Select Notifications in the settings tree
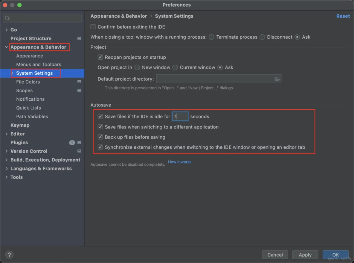The image size is (354, 263). point(30,99)
